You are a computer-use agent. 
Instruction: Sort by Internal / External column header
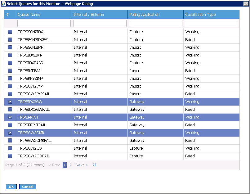(x=100, y=15)
